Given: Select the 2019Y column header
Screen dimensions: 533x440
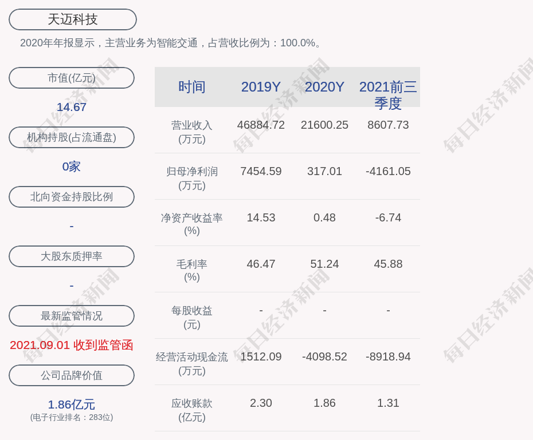Looking at the screenshot, I should coord(261,87).
